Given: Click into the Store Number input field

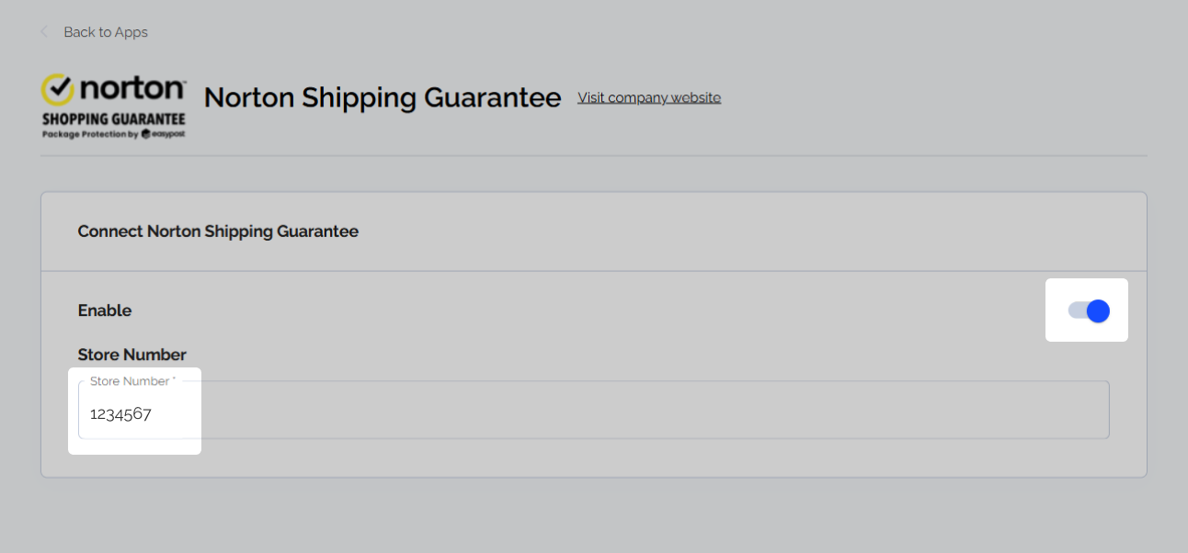Looking at the screenshot, I should [593, 410].
